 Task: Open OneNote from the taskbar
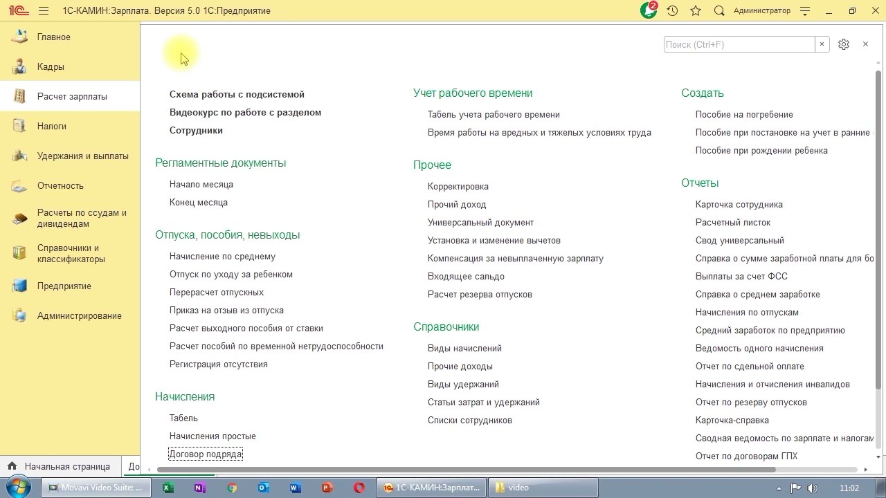(200, 488)
